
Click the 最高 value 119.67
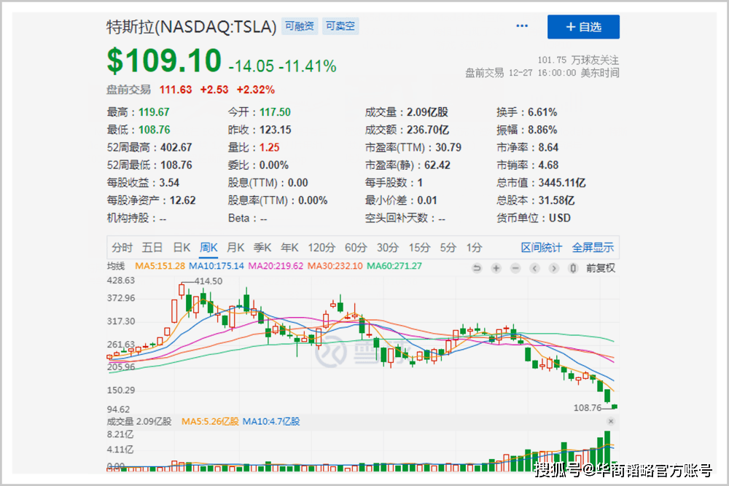154,112
